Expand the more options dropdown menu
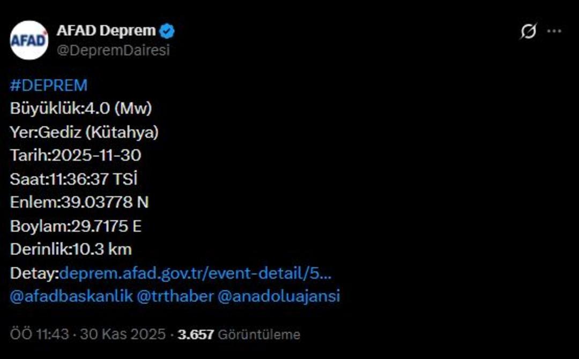Image resolution: width=579 pixels, height=359 pixels. point(554,32)
